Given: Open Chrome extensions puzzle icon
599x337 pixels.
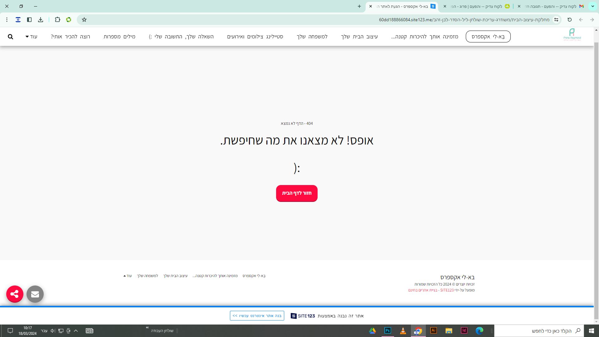Looking at the screenshot, I should [x=57, y=20].
